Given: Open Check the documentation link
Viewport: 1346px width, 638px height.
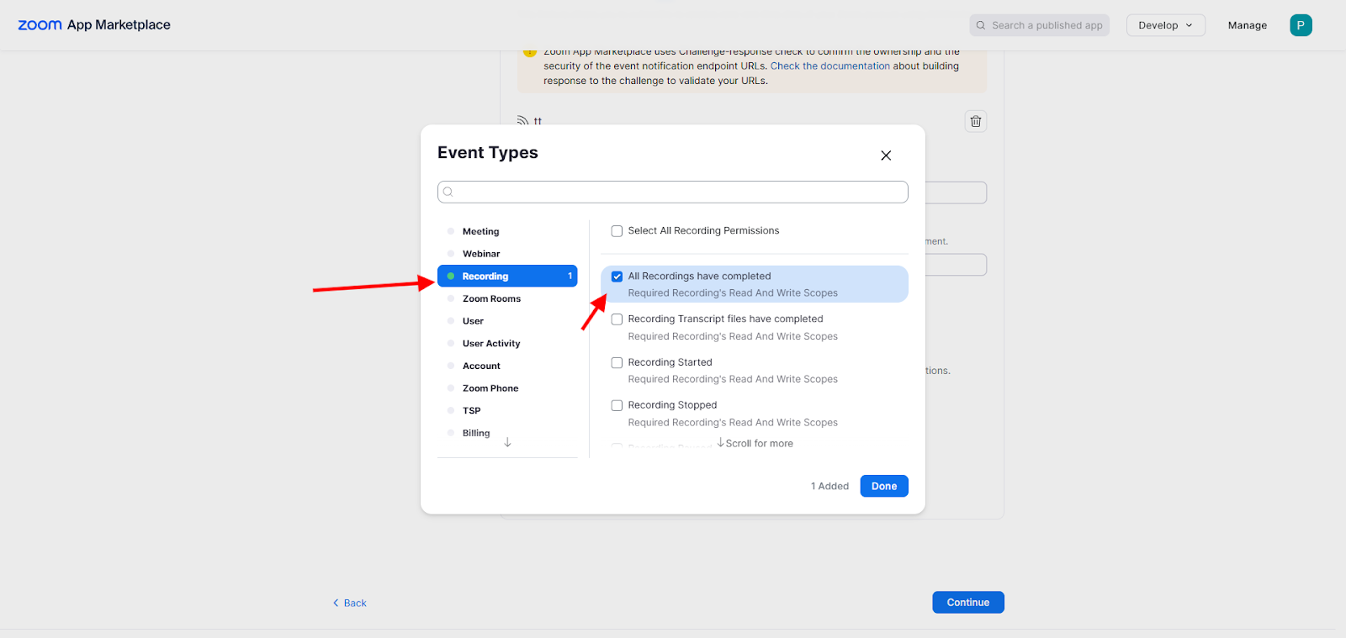Looking at the screenshot, I should pyautogui.click(x=830, y=66).
